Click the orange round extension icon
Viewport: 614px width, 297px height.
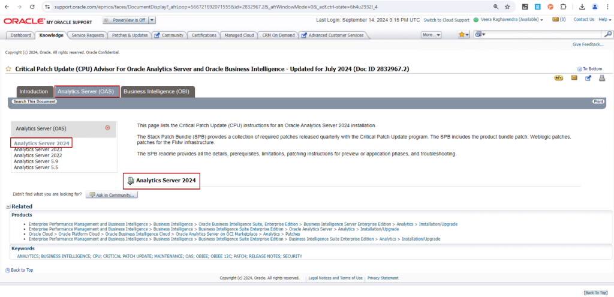550,7
